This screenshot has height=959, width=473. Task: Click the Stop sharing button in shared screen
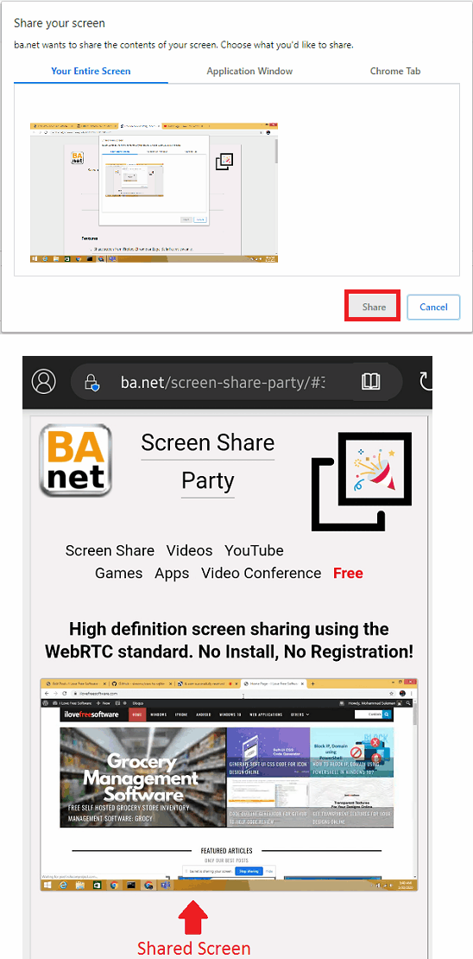(x=249, y=870)
